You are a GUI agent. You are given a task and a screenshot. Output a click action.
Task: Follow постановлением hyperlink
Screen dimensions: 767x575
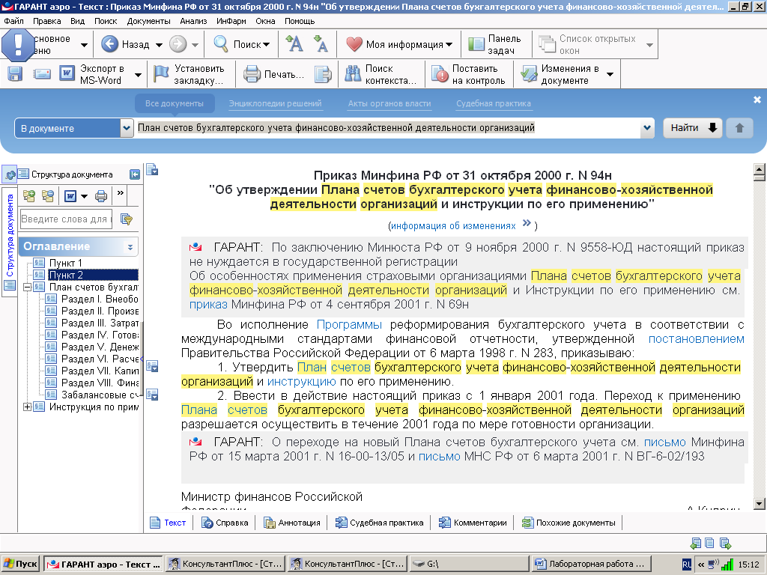click(696, 339)
